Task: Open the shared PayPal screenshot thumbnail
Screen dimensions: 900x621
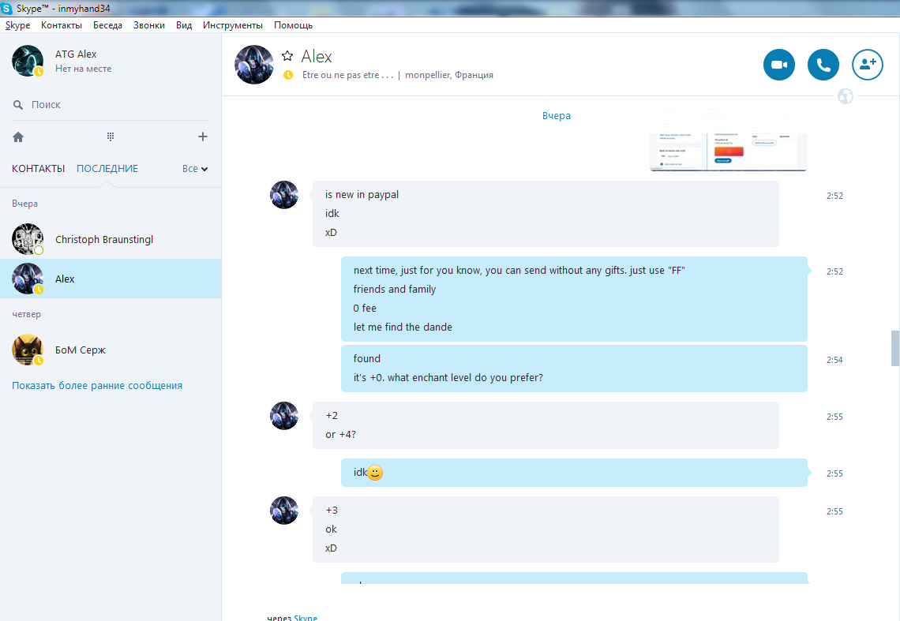Action: pos(729,152)
